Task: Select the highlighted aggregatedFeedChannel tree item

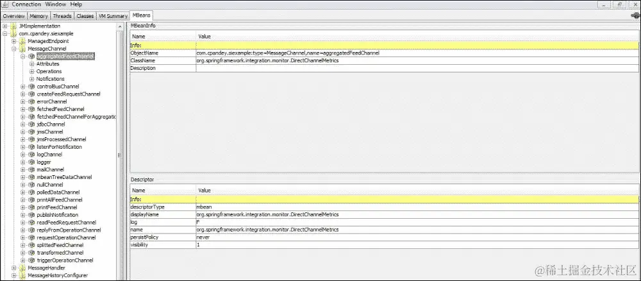Action: pyautogui.click(x=65, y=56)
